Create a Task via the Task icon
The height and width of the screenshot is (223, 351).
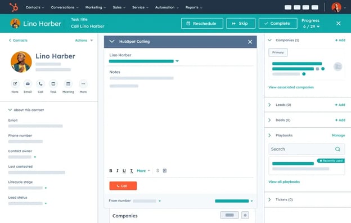pyautogui.click(x=53, y=84)
